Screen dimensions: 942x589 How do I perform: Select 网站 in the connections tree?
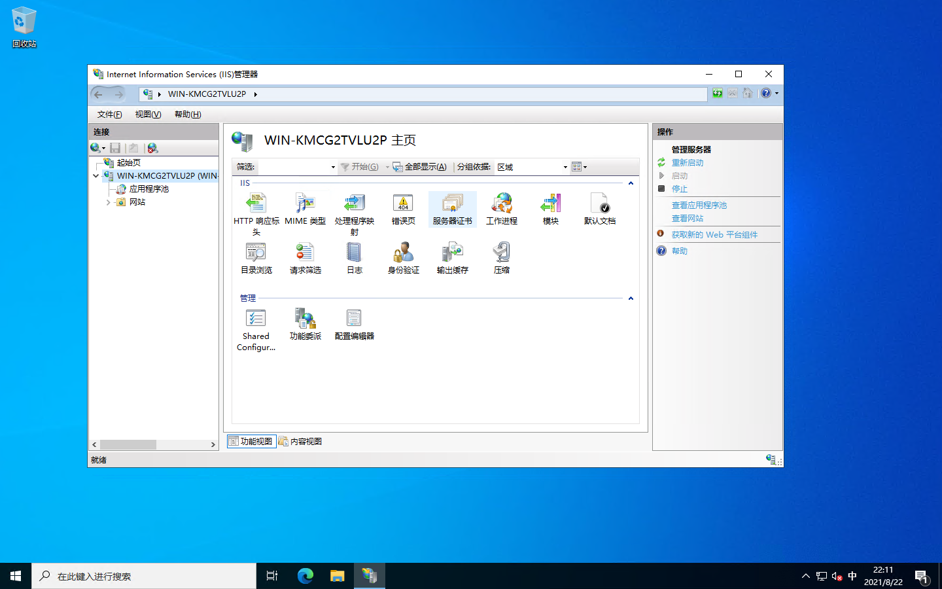coord(137,202)
